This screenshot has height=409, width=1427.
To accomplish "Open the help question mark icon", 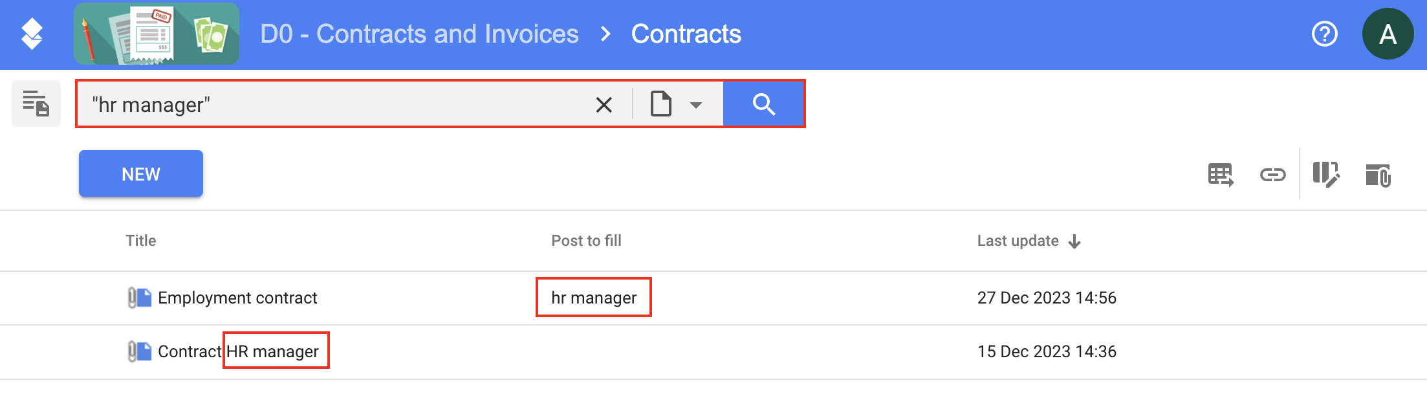I will [1324, 34].
